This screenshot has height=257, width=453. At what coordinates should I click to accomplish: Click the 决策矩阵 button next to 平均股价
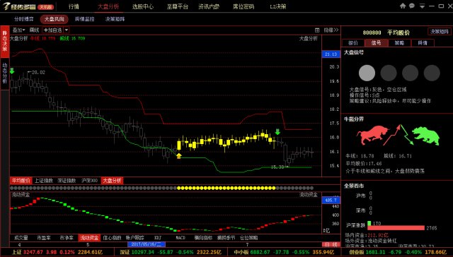coord(439,32)
